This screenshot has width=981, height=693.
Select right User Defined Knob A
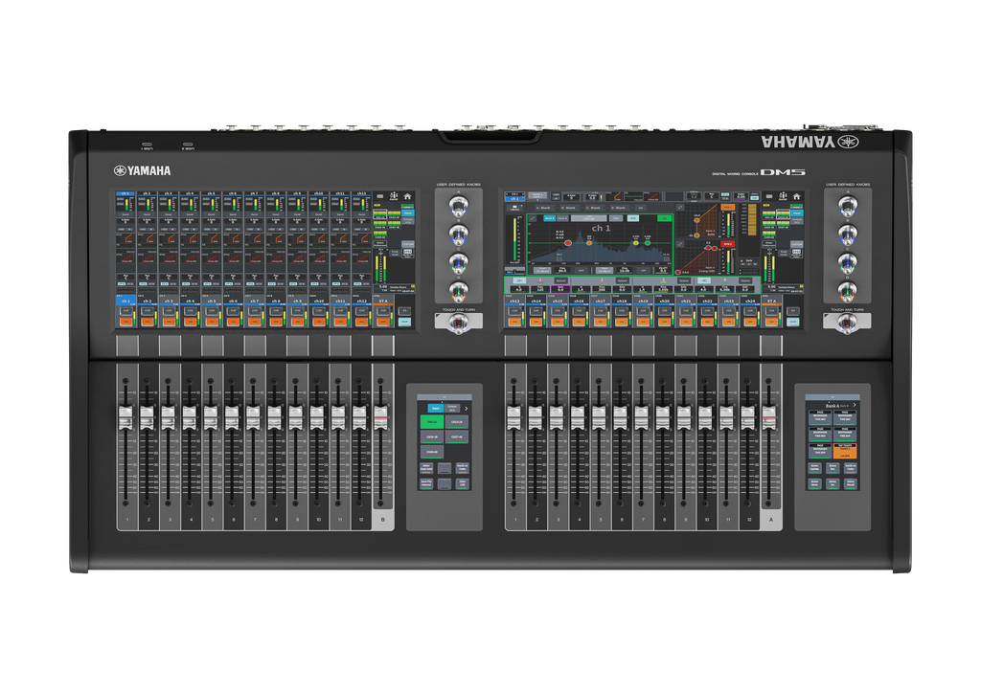click(848, 205)
